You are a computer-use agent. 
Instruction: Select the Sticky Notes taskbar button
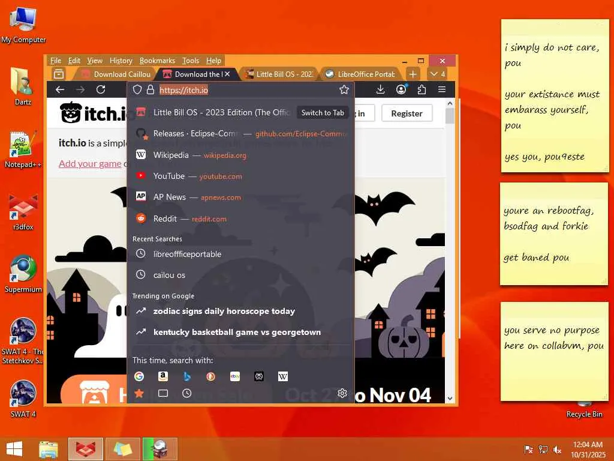pos(122,449)
